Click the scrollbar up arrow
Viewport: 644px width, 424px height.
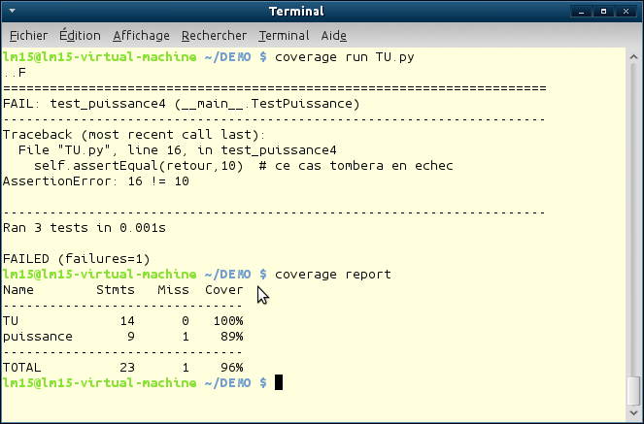tap(634, 54)
